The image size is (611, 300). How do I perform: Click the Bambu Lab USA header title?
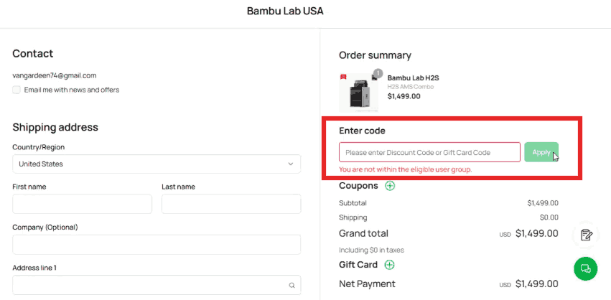click(285, 11)
